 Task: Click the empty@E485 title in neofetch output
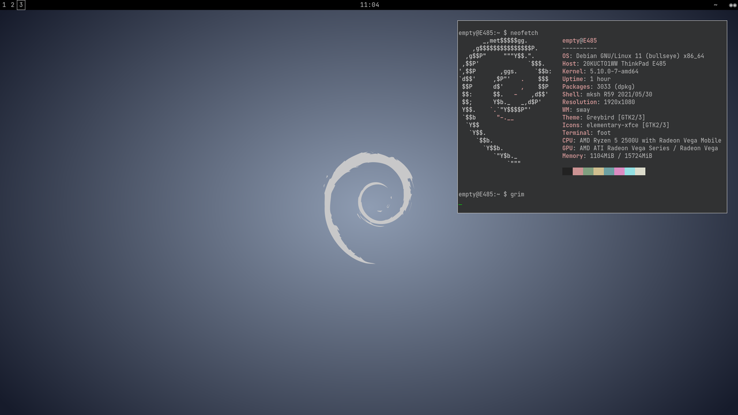click(579, 41)
